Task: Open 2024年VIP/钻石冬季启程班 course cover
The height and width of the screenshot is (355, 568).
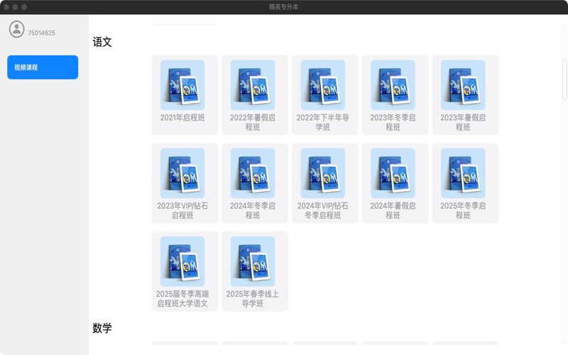Action: [x=323, y=173]
